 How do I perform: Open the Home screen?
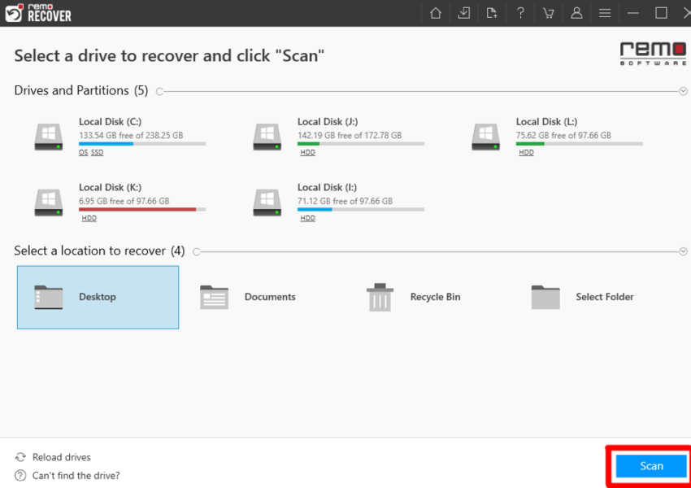pyautogui.click(x=435, y=13)
